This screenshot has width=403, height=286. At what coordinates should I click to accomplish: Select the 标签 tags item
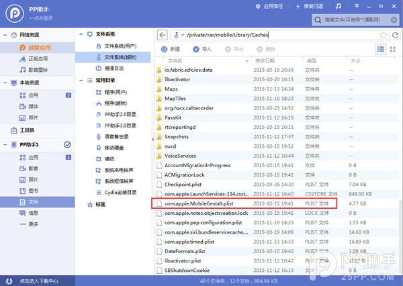pyautogui.click(x=97, y=205)
